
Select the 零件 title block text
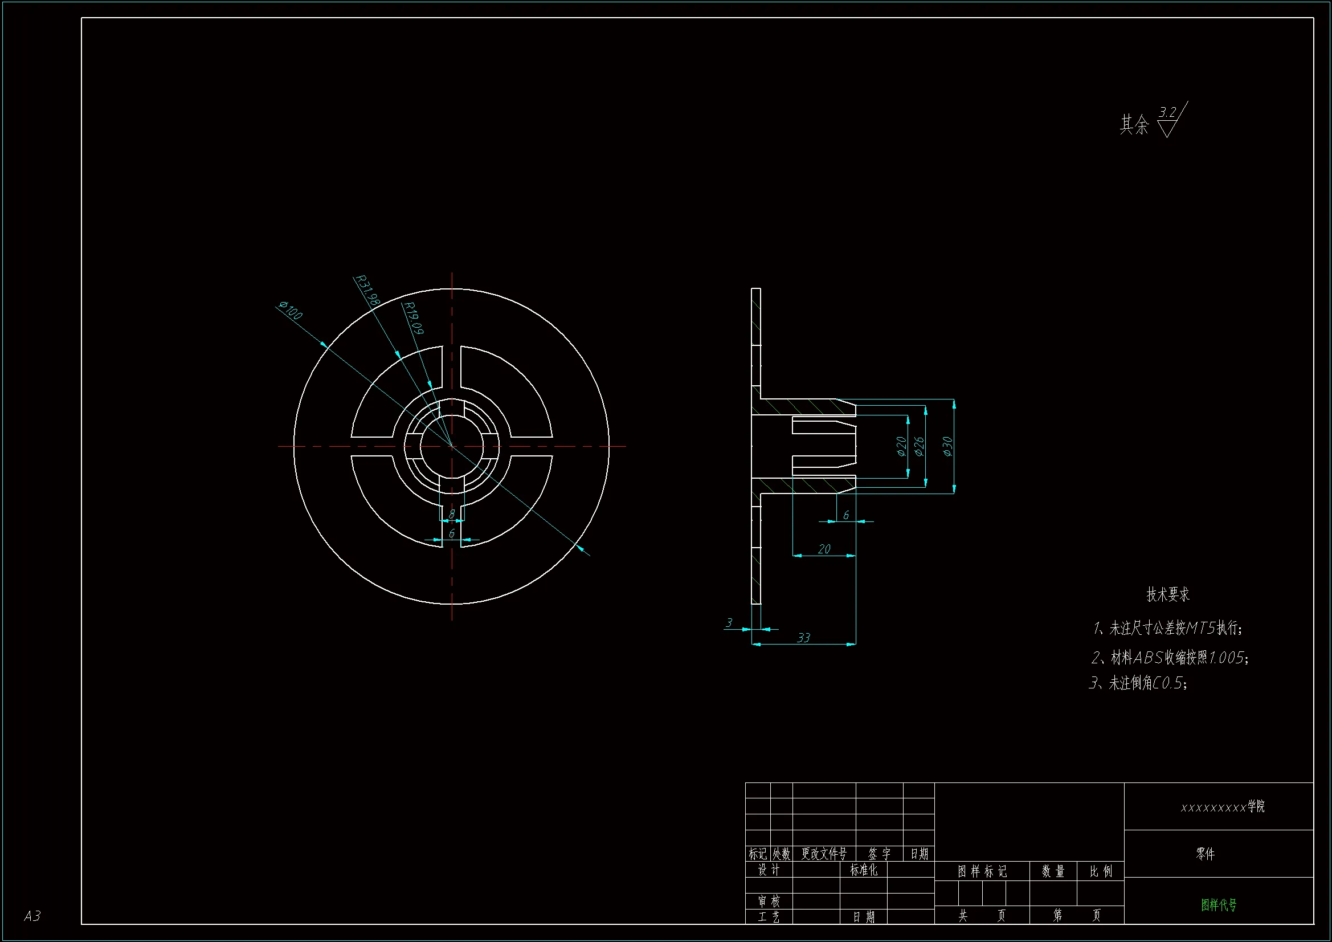tap(1206, 854)
